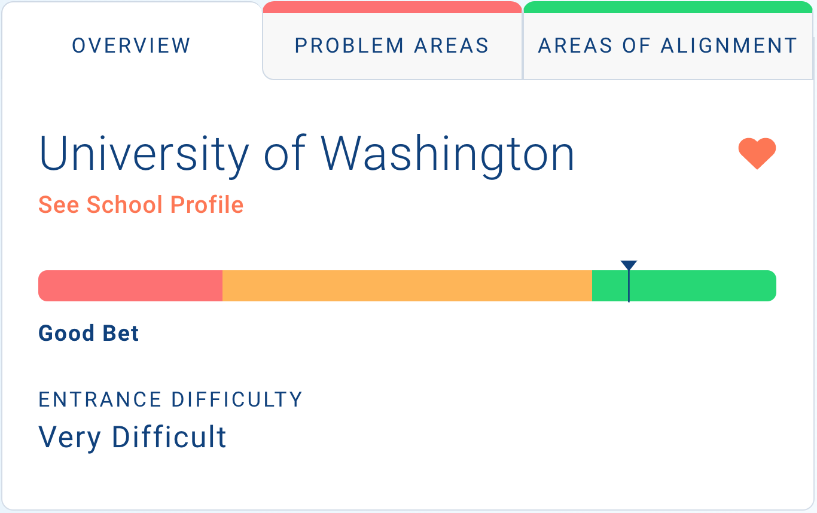Click the green strip above Areas of Alignment

click(x=668, y=7)
